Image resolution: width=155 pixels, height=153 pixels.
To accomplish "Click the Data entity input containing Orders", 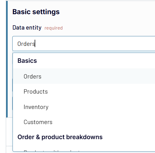I will (x=84, y=44).
